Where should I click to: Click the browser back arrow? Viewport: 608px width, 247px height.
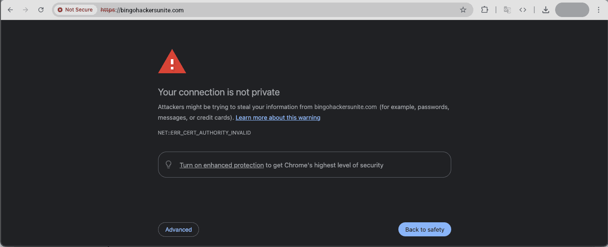point(10,10)
